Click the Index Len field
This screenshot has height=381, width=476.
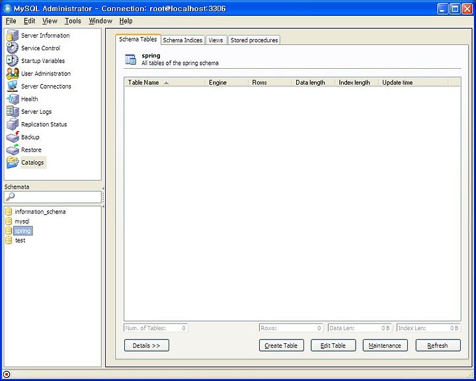(x=428, y=328)
